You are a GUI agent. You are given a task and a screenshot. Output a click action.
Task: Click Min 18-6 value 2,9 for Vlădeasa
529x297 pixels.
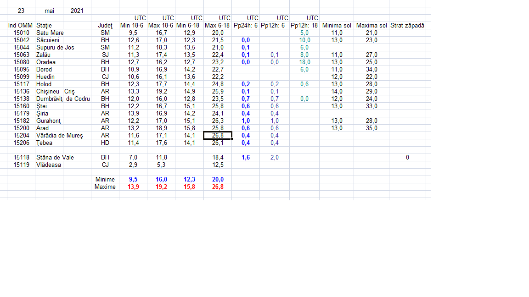(133, 165)
